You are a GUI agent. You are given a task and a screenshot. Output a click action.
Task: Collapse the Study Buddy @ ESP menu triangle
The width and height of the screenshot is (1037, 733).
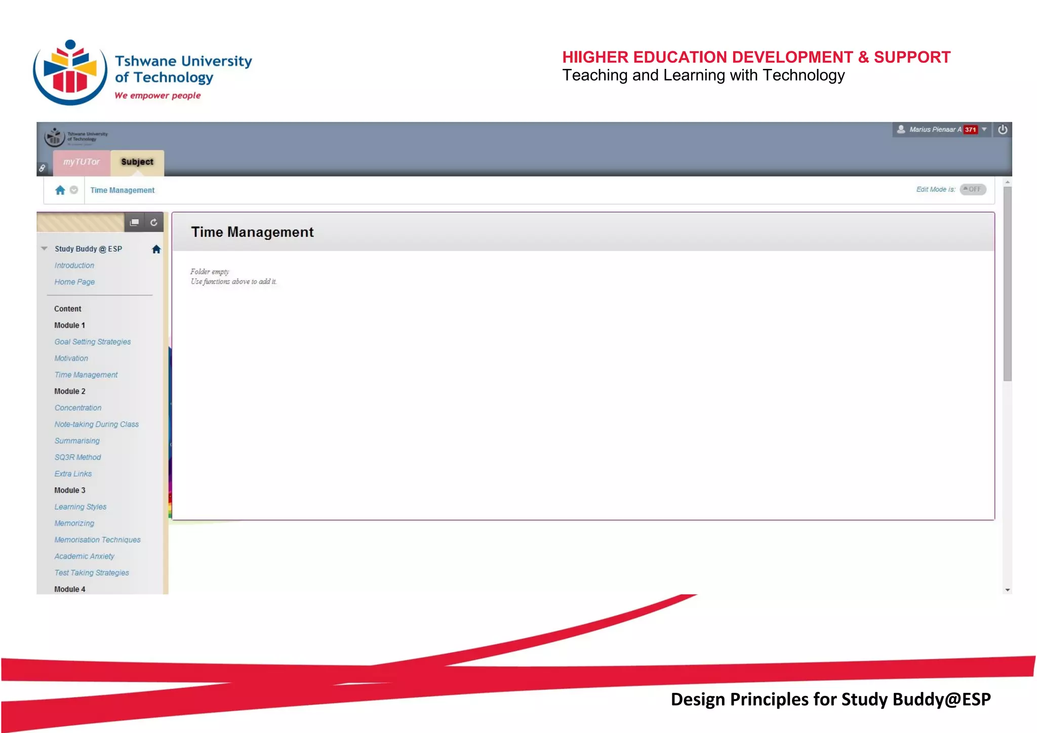click(45, 249)
